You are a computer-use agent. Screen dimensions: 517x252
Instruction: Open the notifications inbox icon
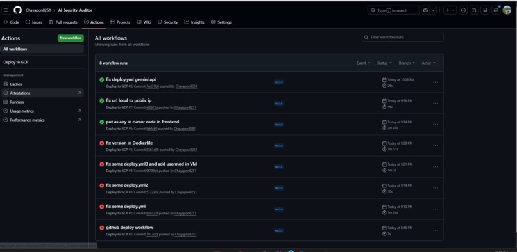[x=496, y=10]
